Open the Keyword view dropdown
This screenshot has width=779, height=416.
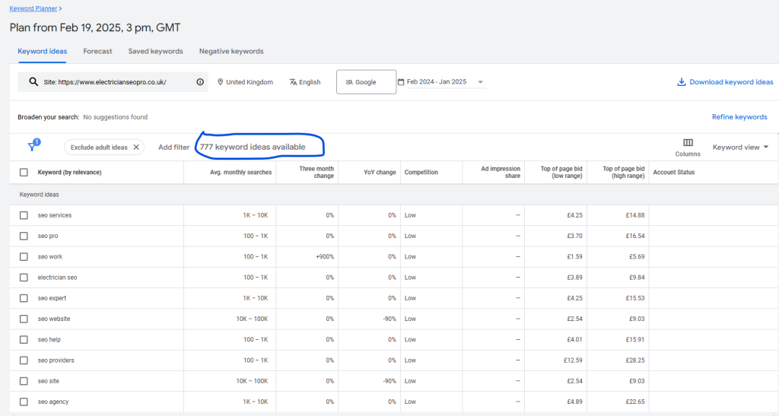point(740,148)
